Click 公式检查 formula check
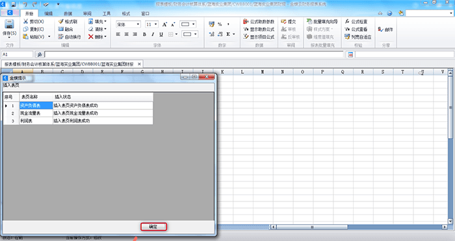455x241 pixels. click(356, 21)
